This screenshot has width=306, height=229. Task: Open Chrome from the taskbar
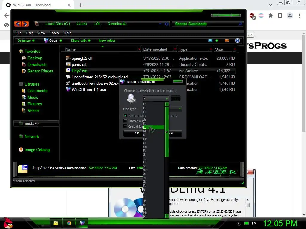[x=69, y=223]
